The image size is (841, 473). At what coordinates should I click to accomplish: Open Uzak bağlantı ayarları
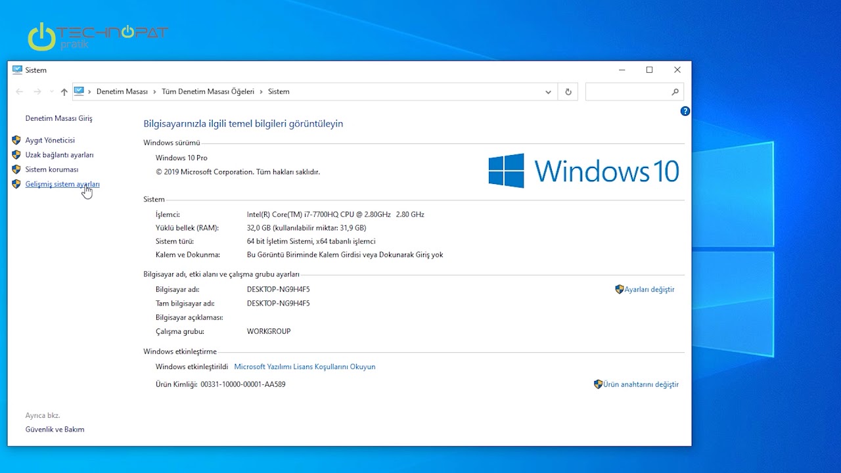(59, 155)
